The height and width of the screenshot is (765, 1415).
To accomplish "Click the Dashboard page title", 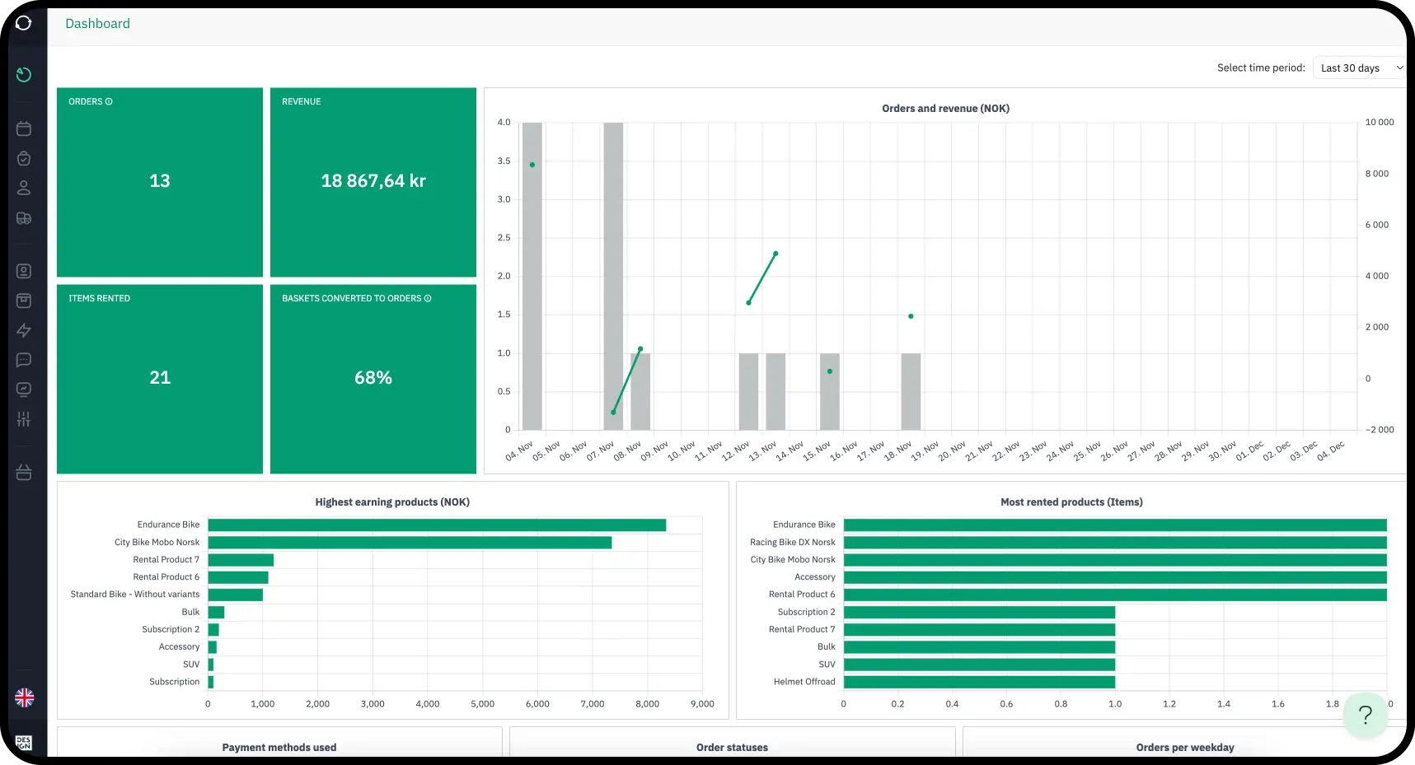I will pyautogui.click(x=97, y=23).
